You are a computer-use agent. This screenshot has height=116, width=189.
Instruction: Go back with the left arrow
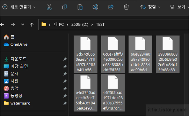click(x=2, y=25)
